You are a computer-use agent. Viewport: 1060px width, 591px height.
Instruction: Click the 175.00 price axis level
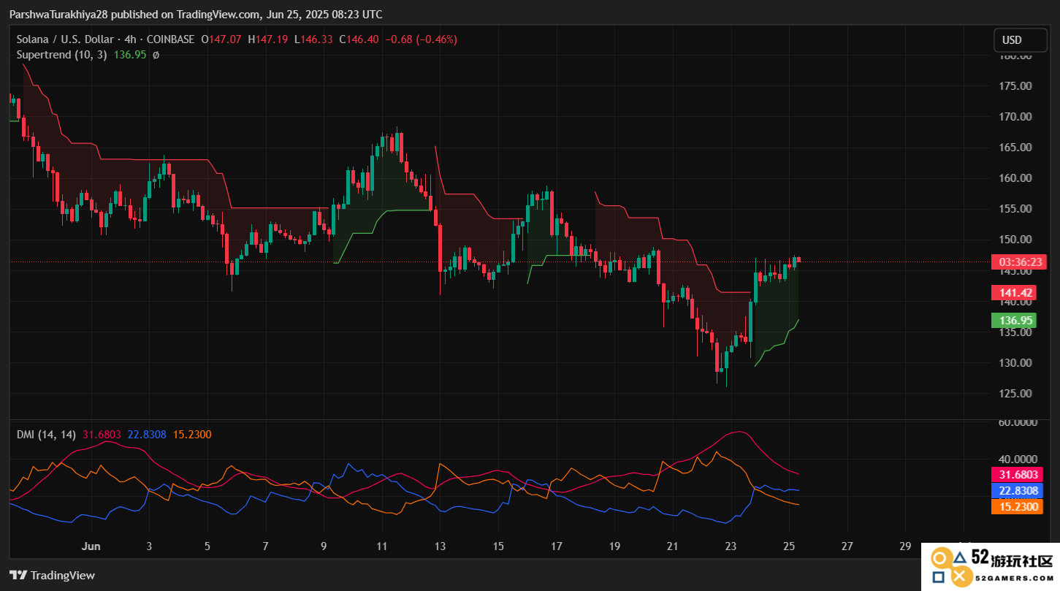coord(1015,85)
